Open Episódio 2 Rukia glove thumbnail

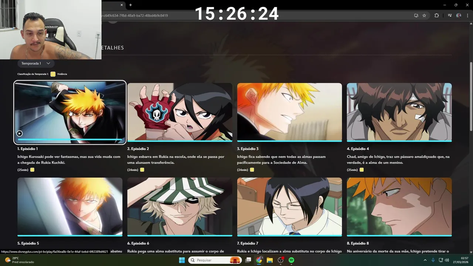(x=180, y=112)
